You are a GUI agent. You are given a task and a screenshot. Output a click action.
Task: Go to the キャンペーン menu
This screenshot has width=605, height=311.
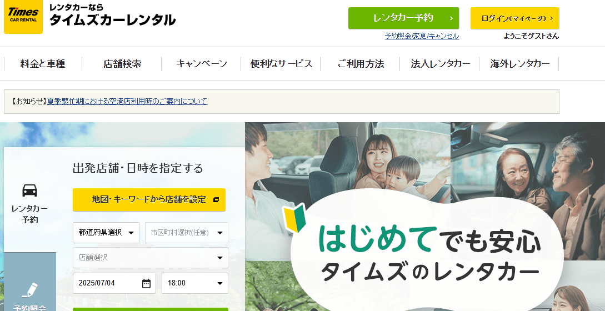pos(201,64)
